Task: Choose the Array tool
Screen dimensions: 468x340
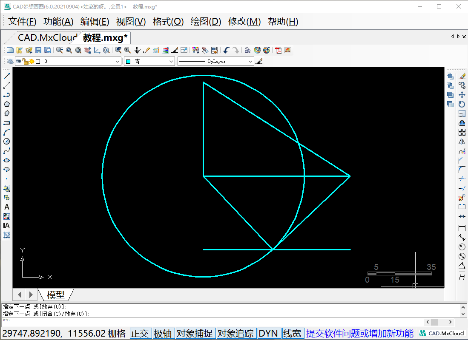Action: pyautogui.click(x=462, y=132)
